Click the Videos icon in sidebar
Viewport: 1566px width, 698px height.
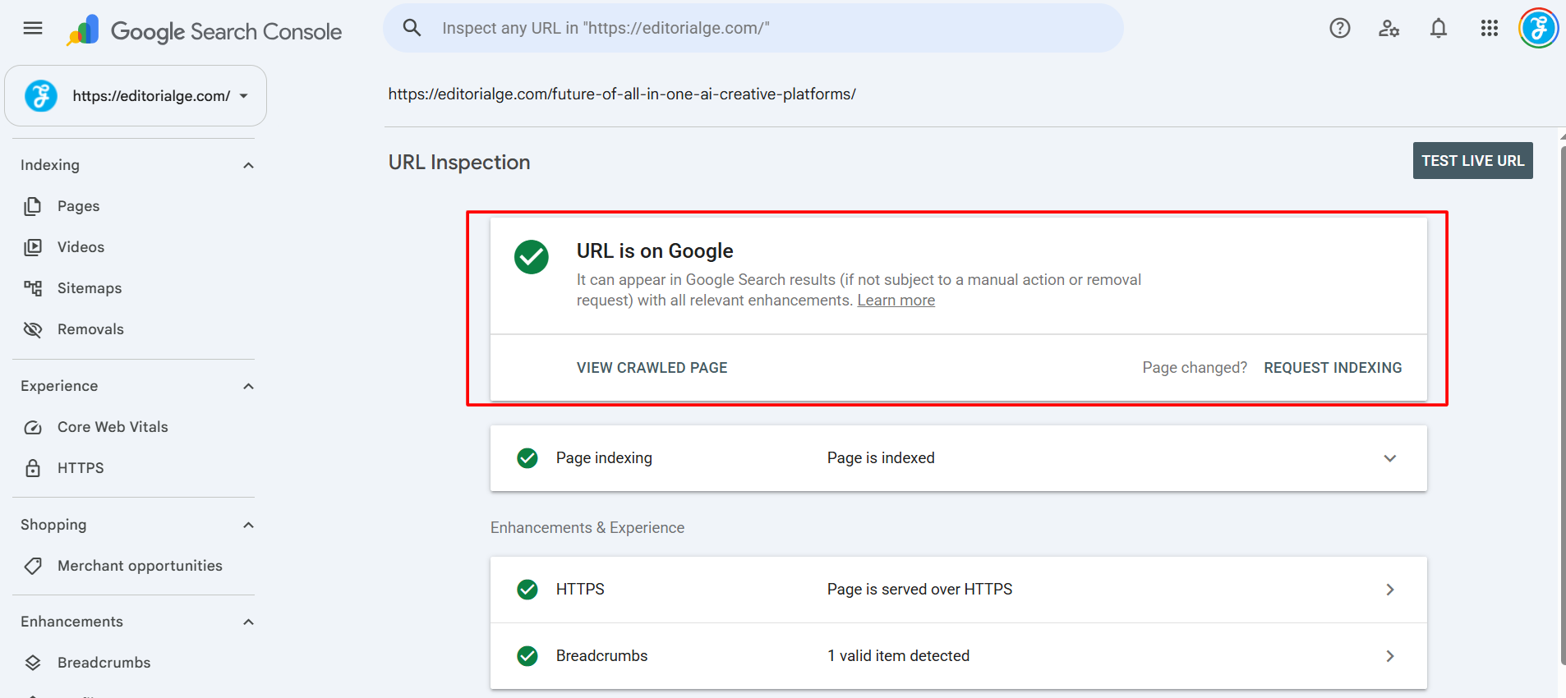(x=33, y=247)
